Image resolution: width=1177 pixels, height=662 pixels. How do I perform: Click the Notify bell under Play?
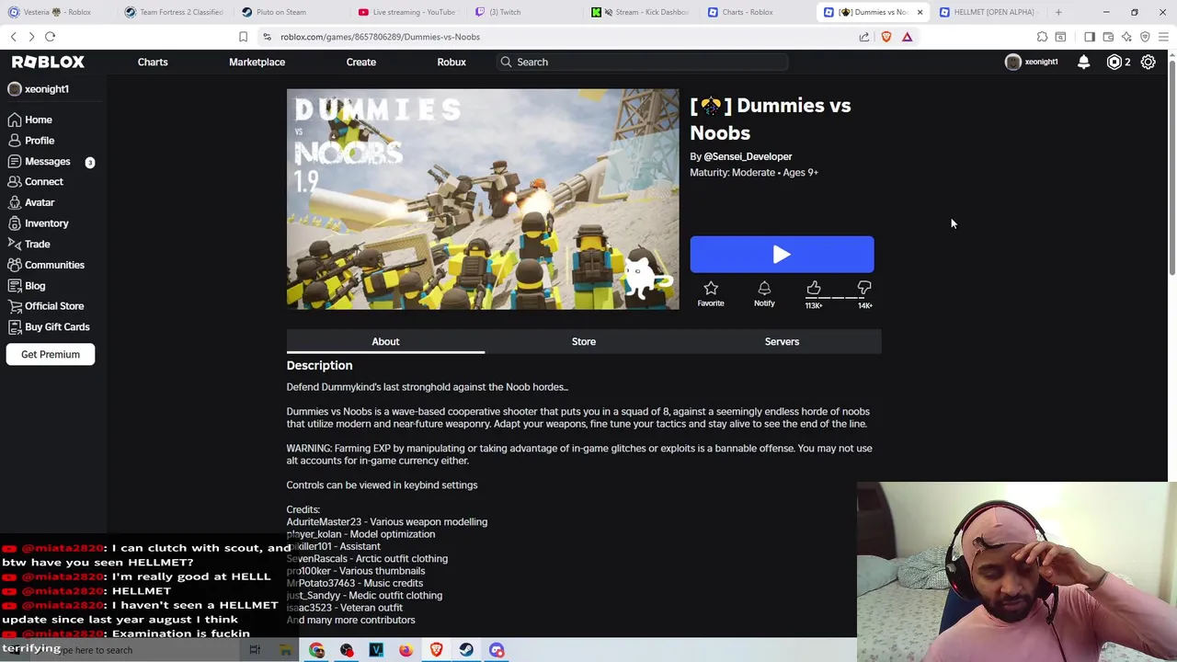point(764,294)
